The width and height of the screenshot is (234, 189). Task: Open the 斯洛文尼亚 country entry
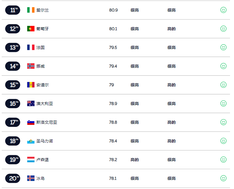(x=47, y=122)
